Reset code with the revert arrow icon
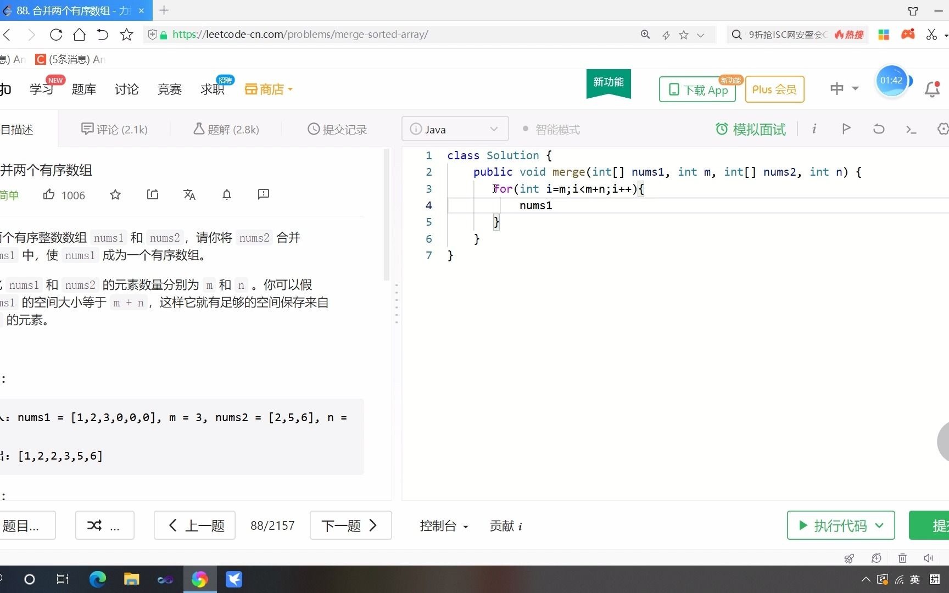The image size is (949, 593). [x=879, y=129]
